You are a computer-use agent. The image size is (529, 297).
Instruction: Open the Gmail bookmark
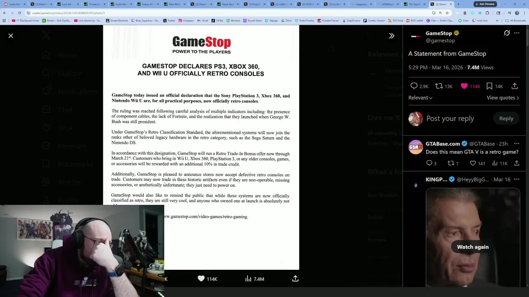(x=203, y=21)
